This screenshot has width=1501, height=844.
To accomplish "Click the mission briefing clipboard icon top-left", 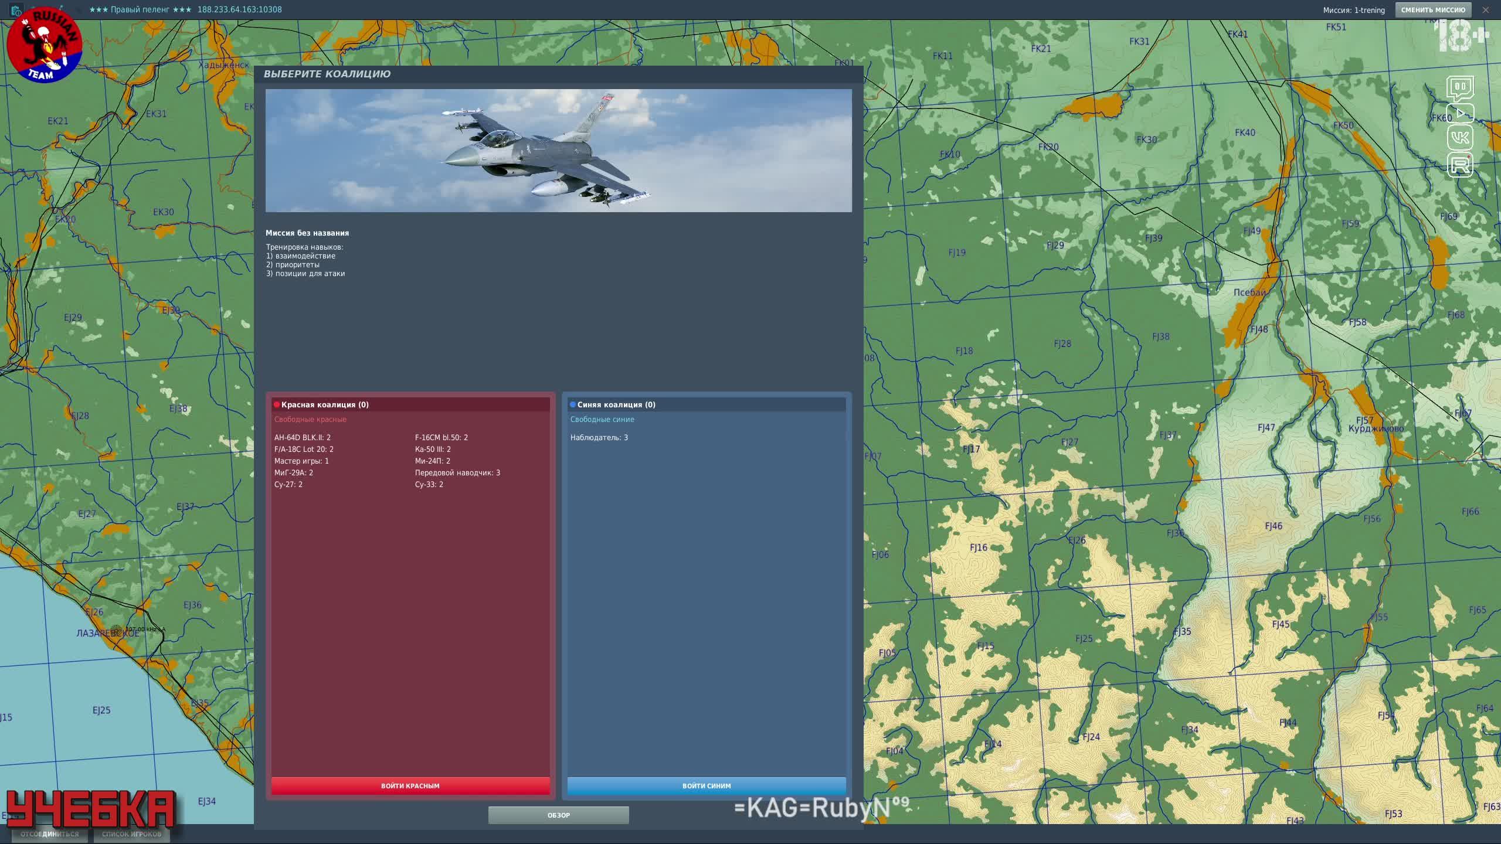I will [x=16, y=10].
